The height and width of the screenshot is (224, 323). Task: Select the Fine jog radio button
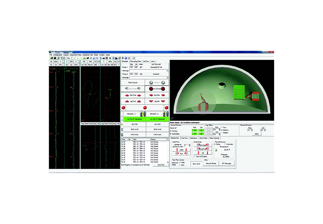point(221,127)
